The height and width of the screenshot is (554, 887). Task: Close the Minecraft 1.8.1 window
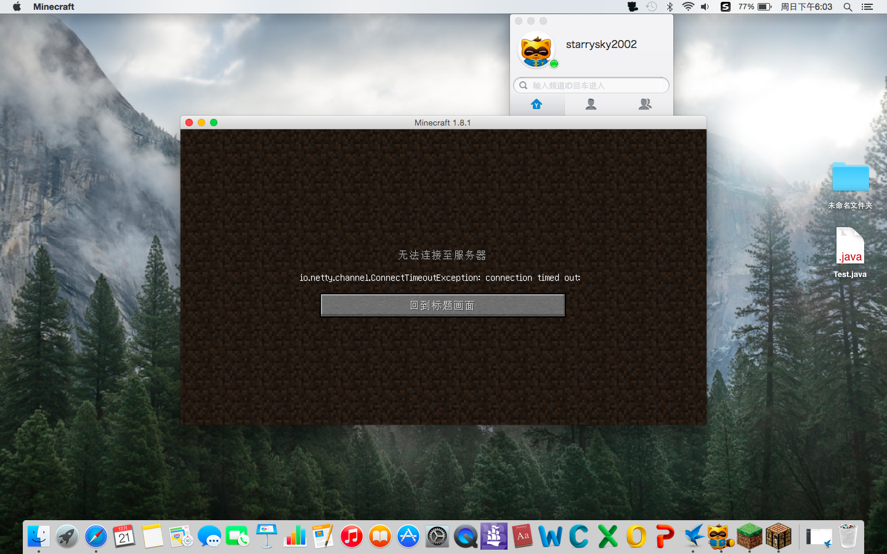click(x=189, y=122)
